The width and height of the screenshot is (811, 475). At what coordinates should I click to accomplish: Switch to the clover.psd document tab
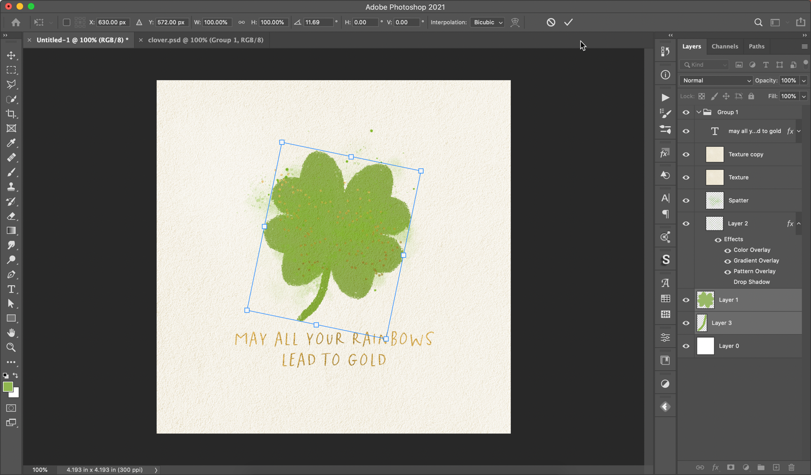point(205,40)
